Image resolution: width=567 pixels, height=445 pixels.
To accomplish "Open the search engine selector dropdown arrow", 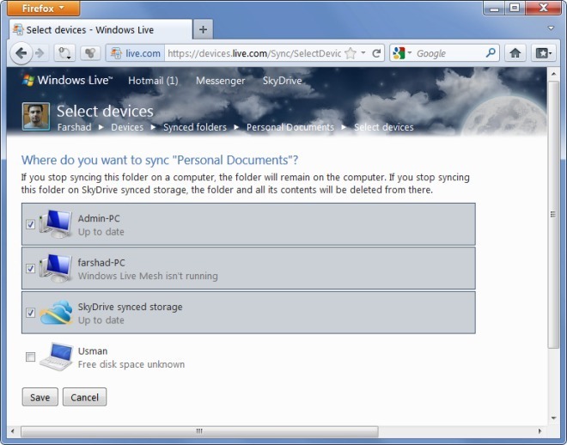I will point(410,52).
